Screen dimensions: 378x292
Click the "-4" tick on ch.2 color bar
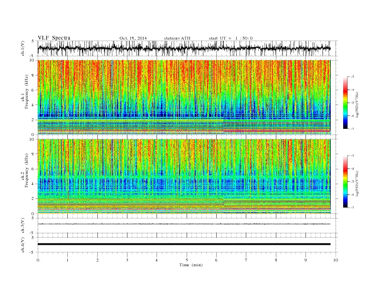[352, 168]
